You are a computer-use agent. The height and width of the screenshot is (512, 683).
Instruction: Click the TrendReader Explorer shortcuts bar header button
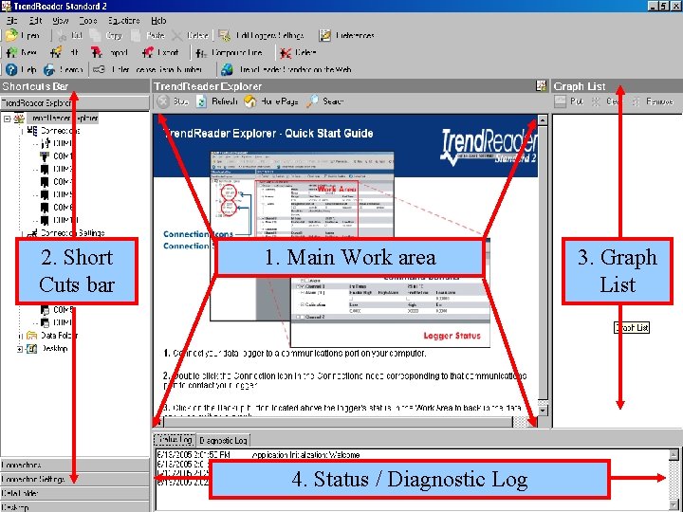tap(75, 103)
